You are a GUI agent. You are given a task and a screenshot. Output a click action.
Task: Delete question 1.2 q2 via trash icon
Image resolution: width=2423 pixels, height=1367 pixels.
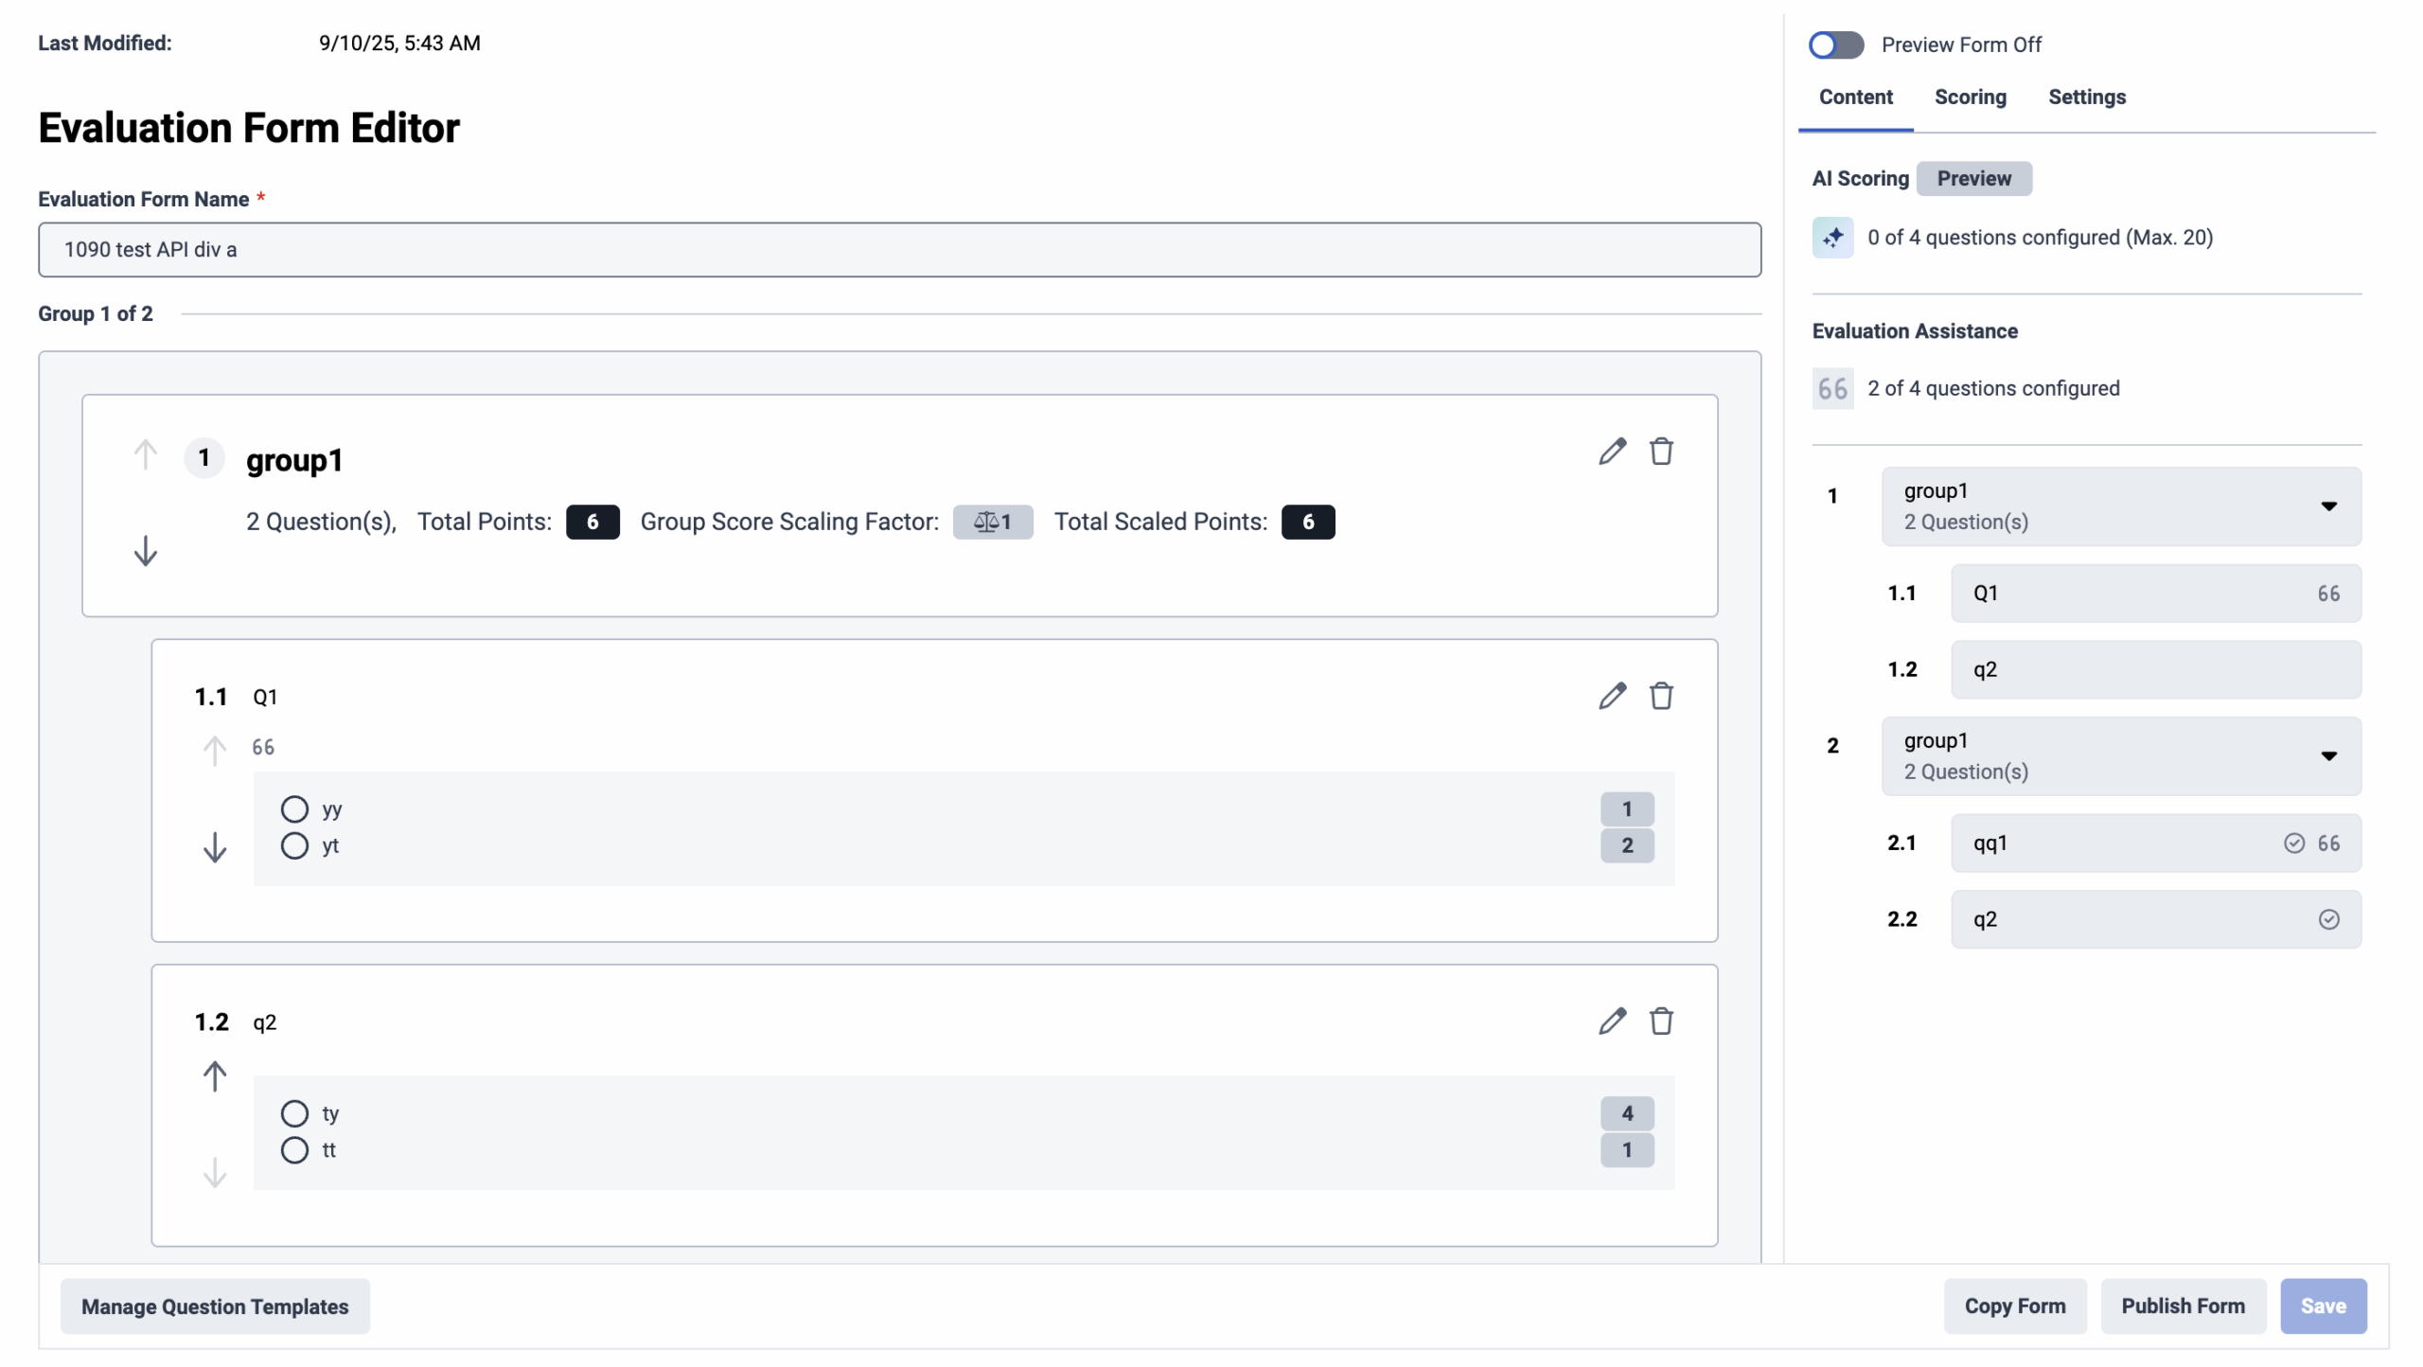[1661, 1021]
